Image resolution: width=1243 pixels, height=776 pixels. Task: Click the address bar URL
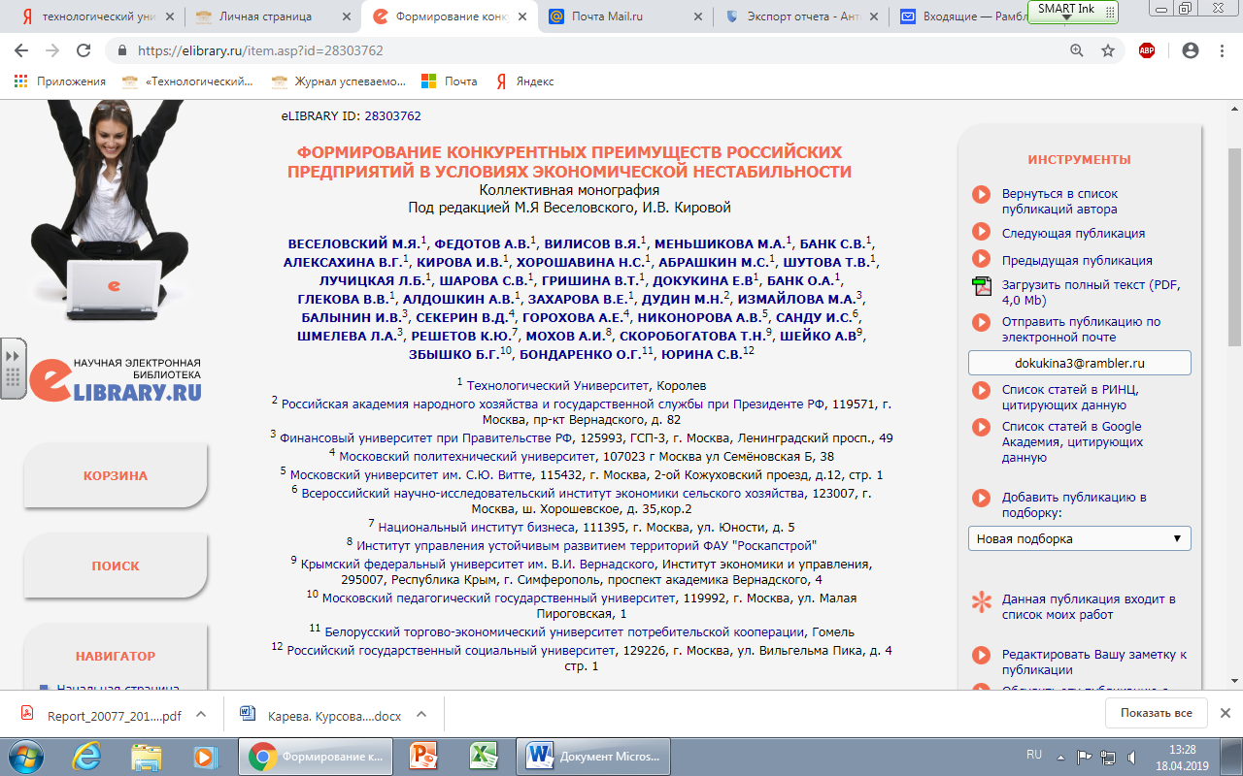click(260, 50)
